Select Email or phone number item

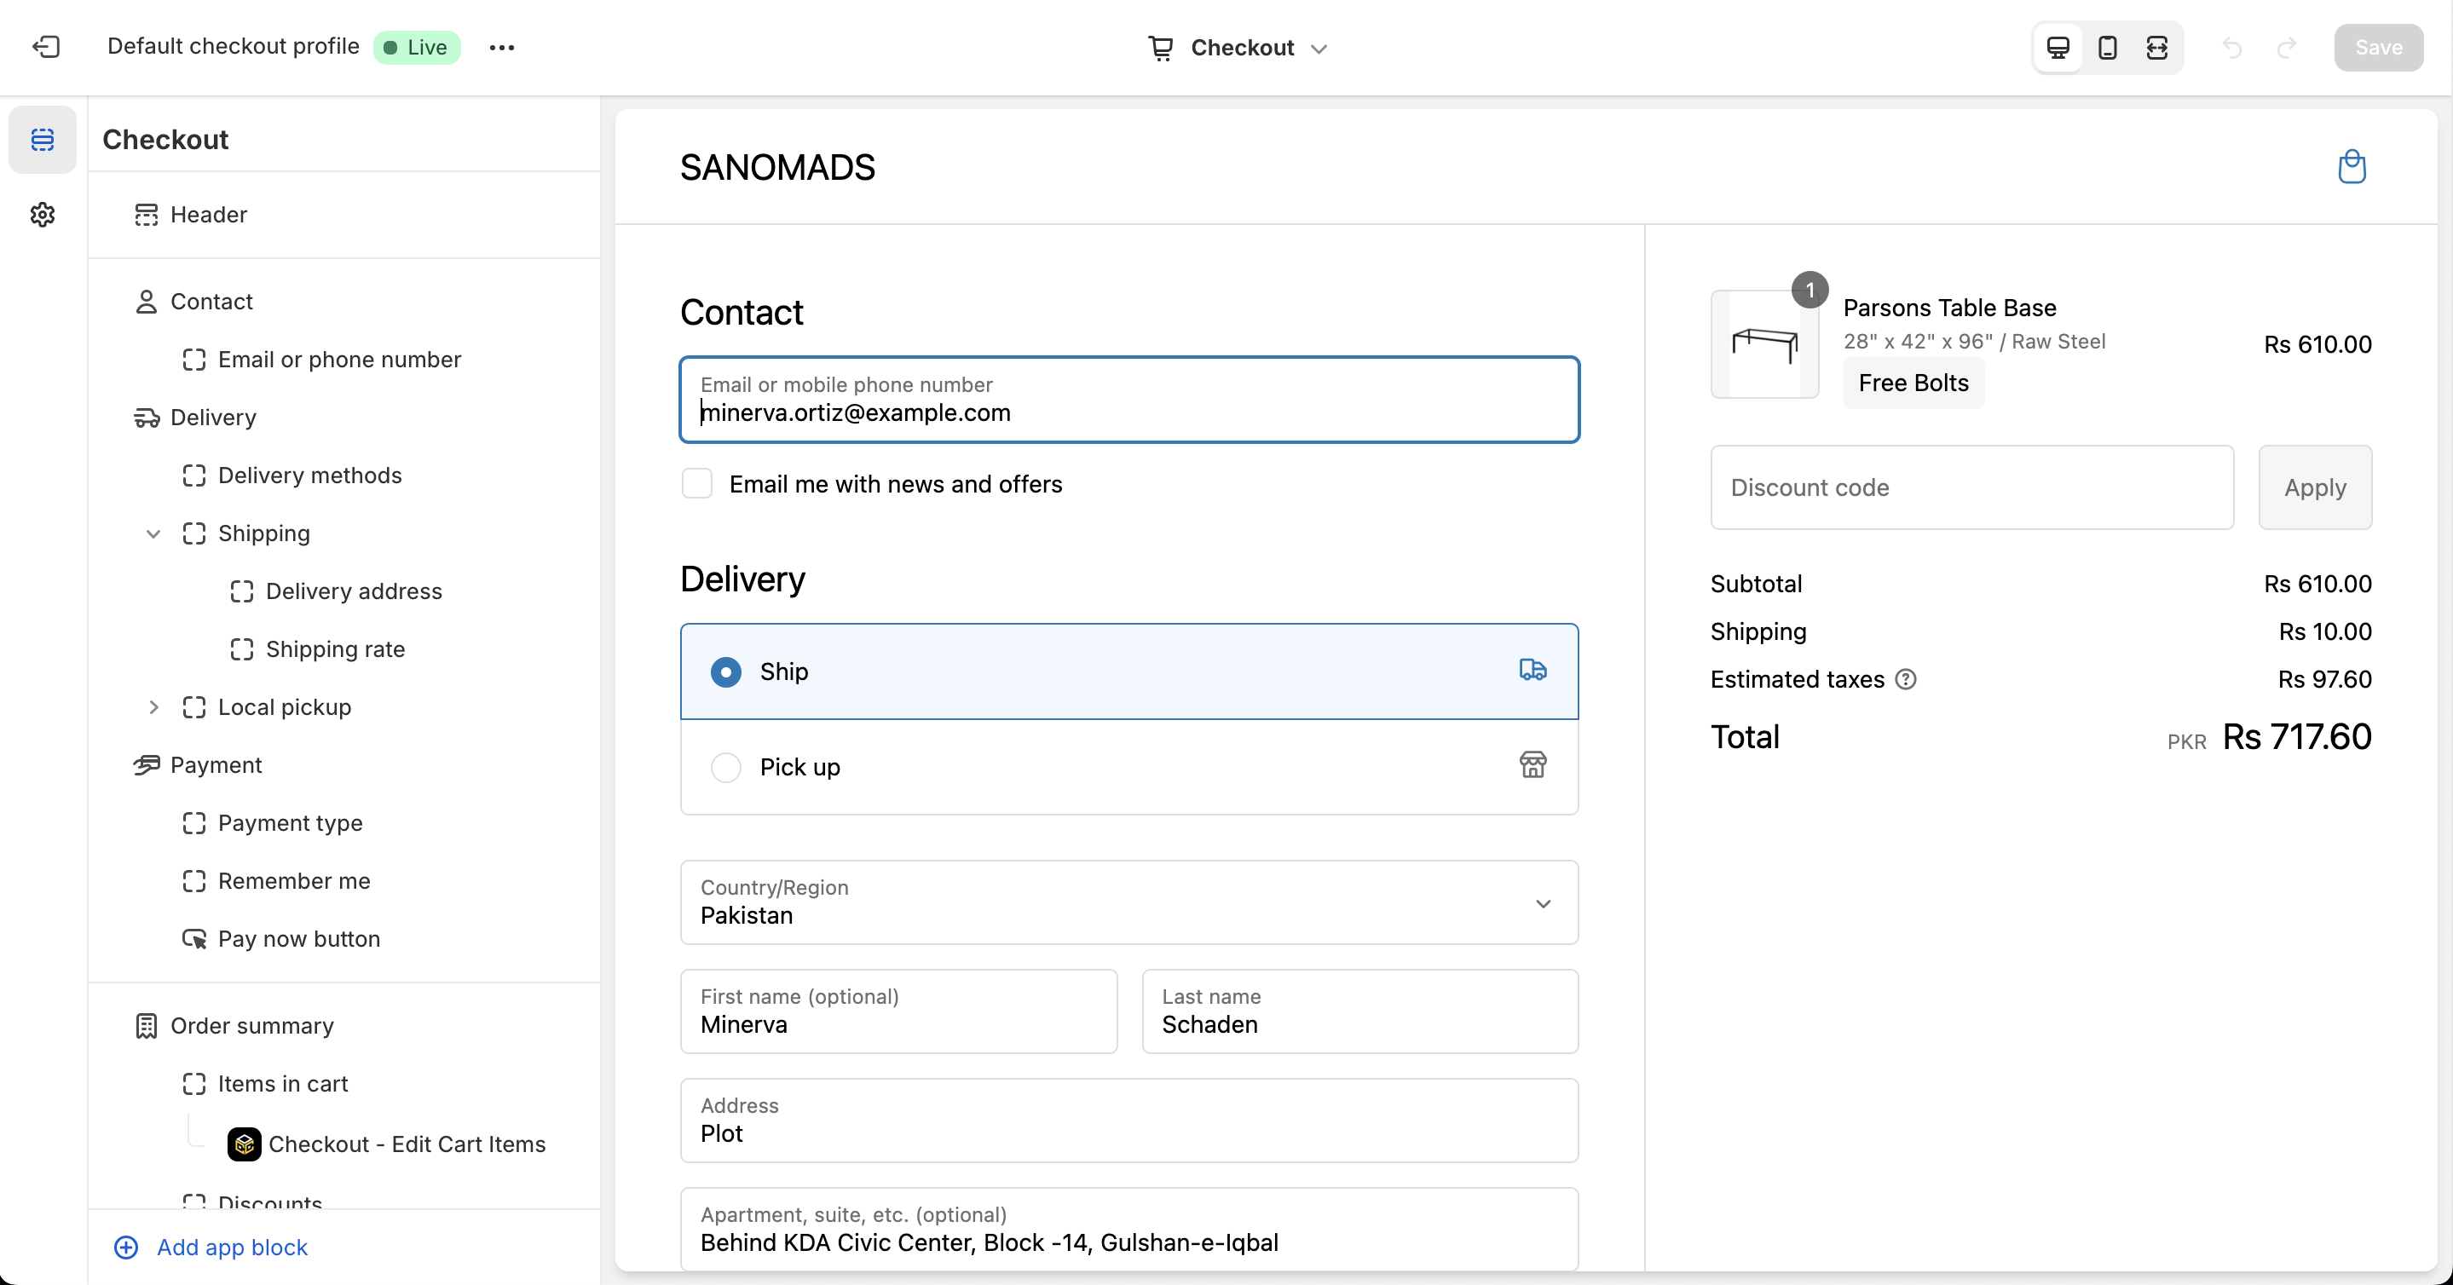tap(339, 360)
